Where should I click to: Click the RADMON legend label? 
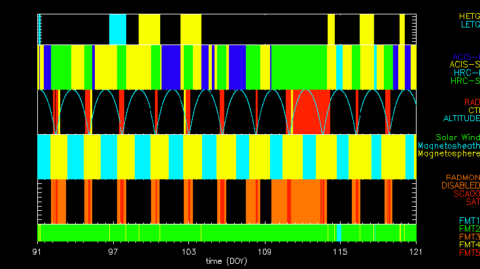[x=462, y=177]
